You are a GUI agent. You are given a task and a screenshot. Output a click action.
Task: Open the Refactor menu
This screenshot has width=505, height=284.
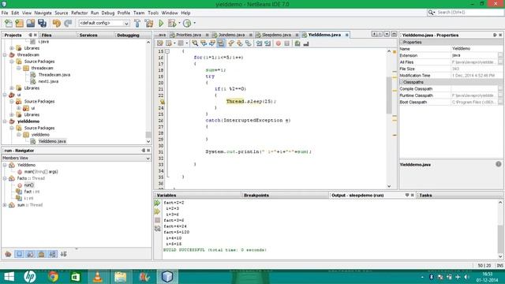tap(79, 13)
